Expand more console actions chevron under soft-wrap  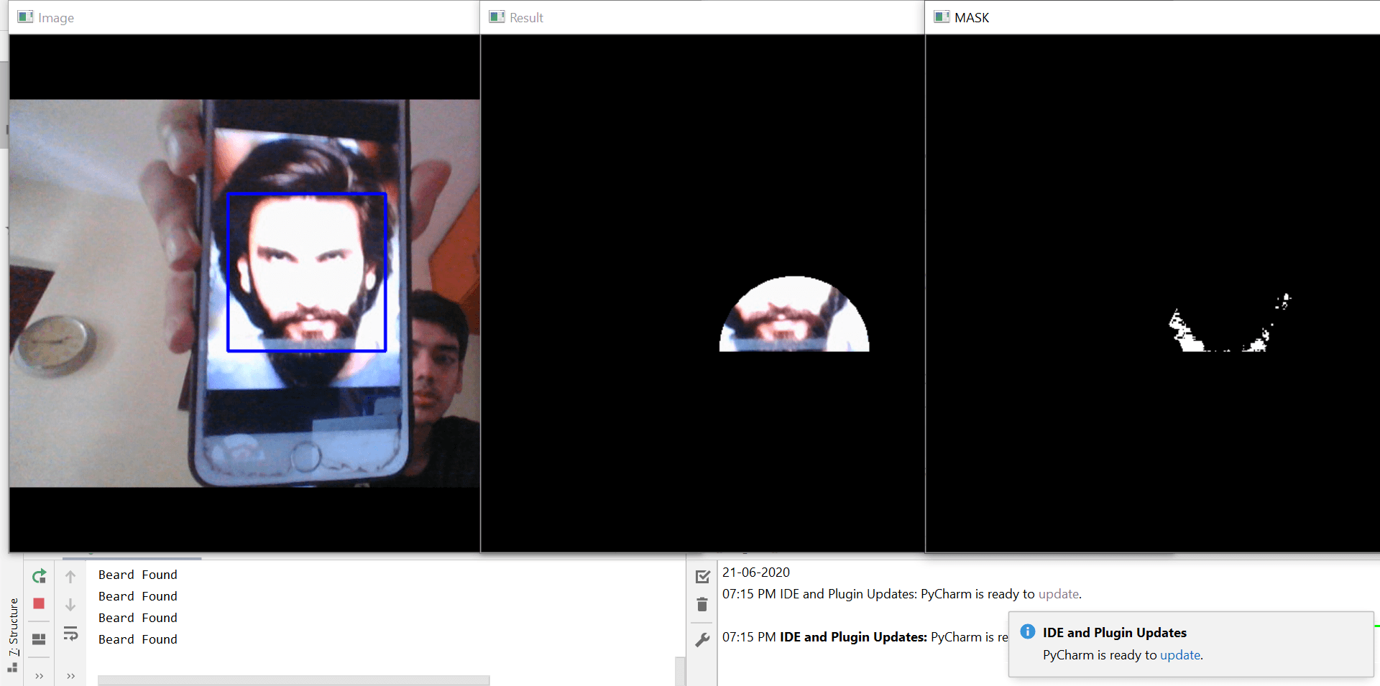[70, 676]
